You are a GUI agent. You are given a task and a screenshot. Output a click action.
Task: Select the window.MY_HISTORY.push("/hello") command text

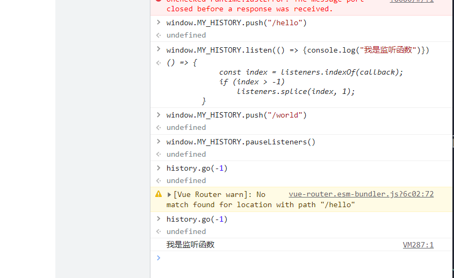(236, 23)
